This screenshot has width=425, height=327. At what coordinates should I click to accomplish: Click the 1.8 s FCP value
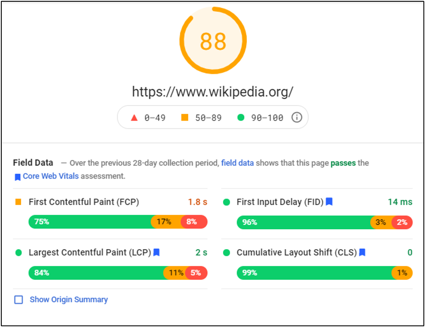pyautogui.click(x=198, y=202)
